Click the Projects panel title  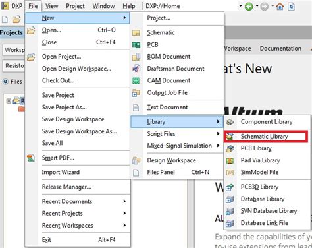tap(11, 32)
